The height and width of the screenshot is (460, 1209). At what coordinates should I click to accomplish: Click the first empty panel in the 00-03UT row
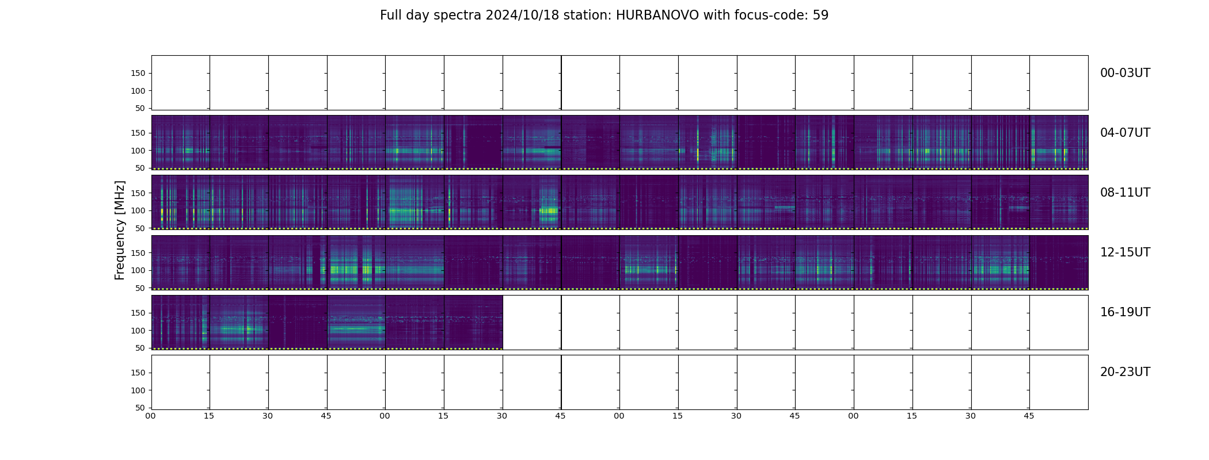pos(181,83)
